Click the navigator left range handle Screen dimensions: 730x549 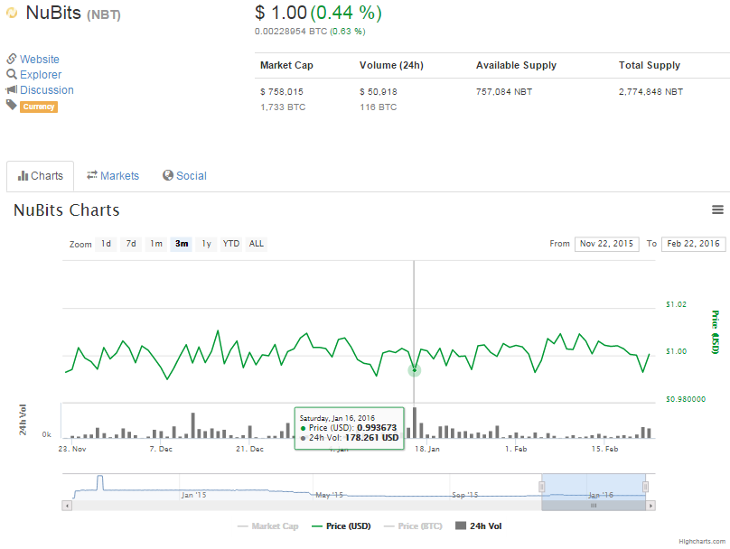pos(541,487)
